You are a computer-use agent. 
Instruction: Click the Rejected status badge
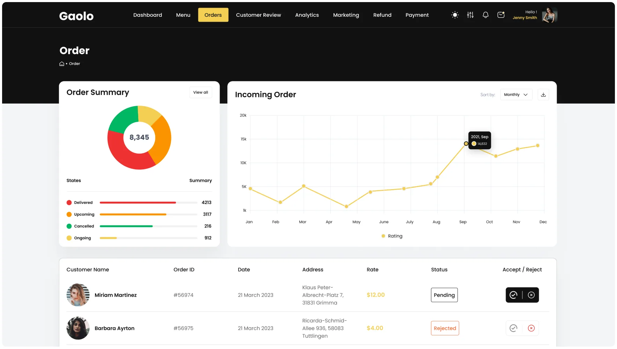tap(445, 328)
